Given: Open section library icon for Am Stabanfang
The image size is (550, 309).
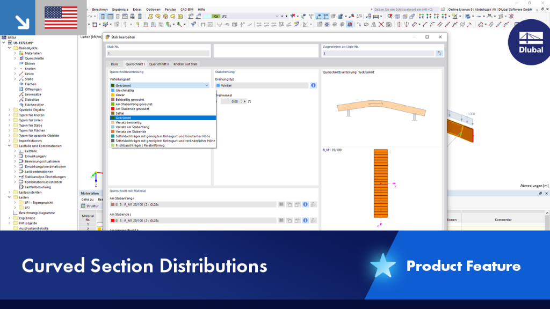Looking at the screenshot, I should tap(281, 204).
